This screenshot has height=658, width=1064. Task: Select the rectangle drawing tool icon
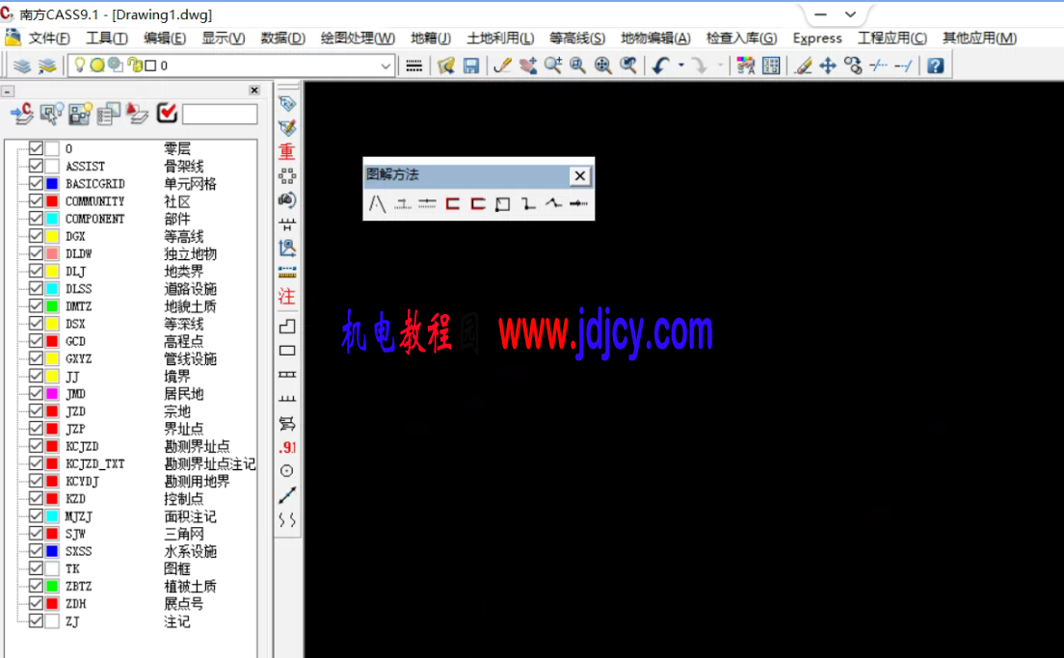[287, 351]
